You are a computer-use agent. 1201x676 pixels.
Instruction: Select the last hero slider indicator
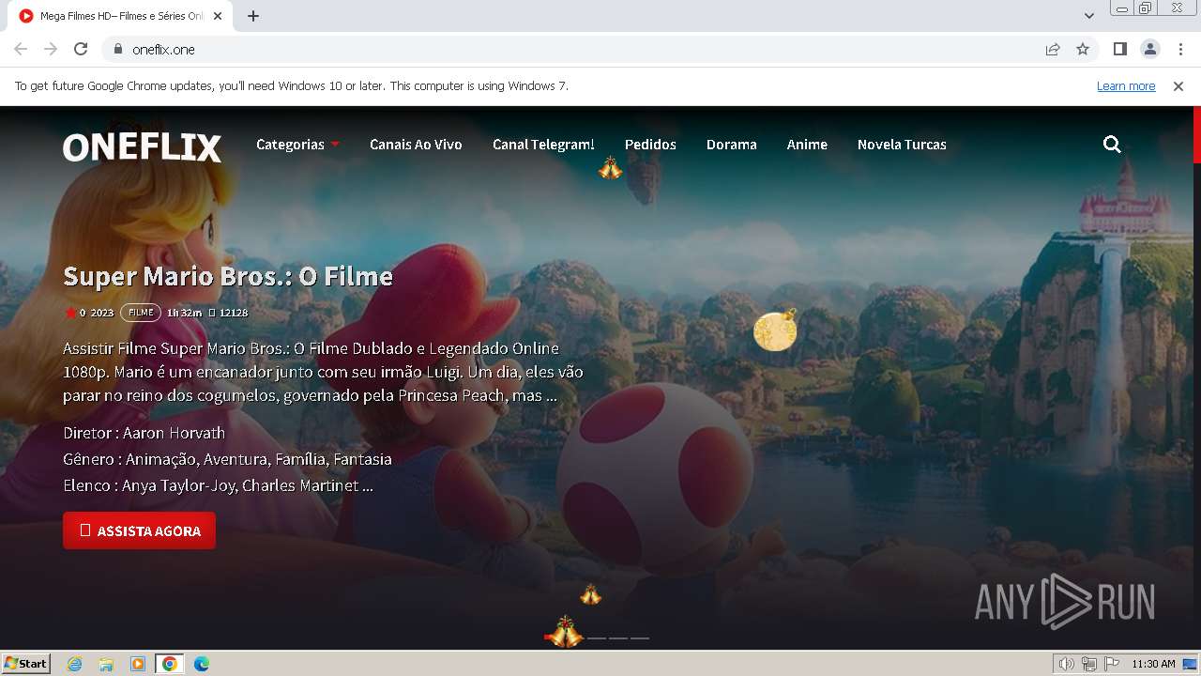[640, 638]
